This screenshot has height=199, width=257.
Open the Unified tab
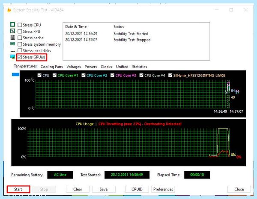point(122,67)
